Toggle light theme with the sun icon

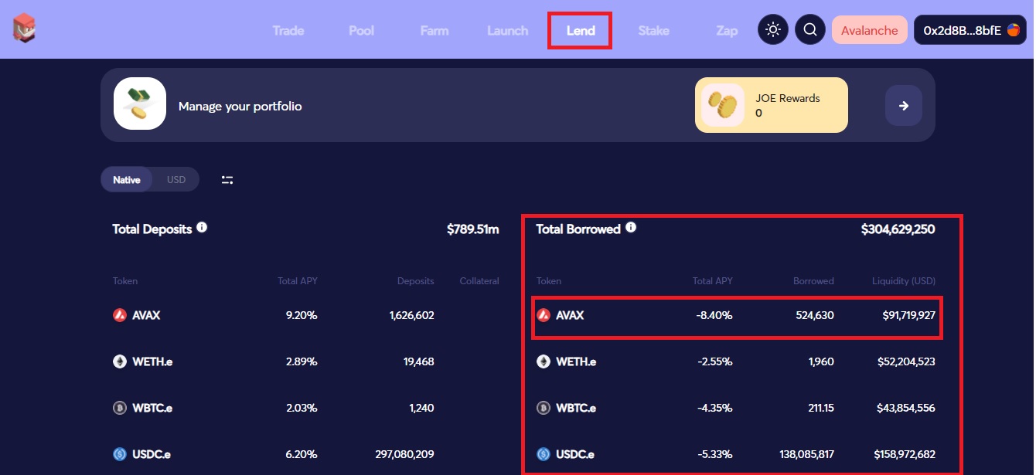coord(772,30)
